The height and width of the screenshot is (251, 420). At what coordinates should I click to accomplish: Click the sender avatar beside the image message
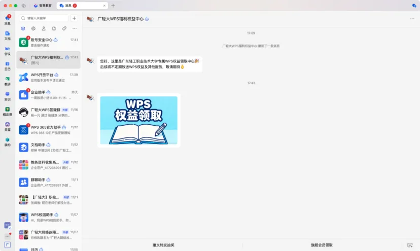pos(90,97)
